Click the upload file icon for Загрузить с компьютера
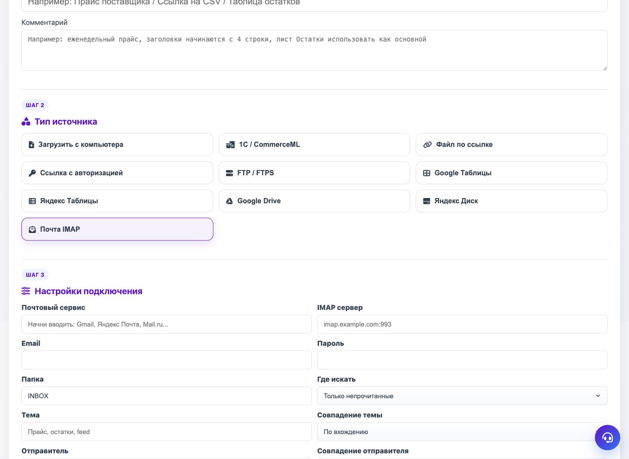 point(31,145)
